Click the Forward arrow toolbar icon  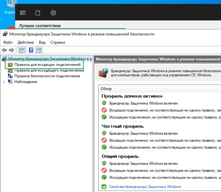tap(11, 50)
